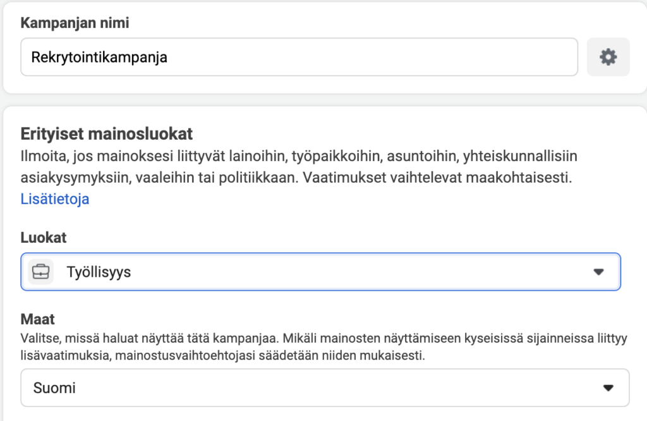Expand the Luokat dropdown arrow
647x421 pixels.
coord(599,272)
